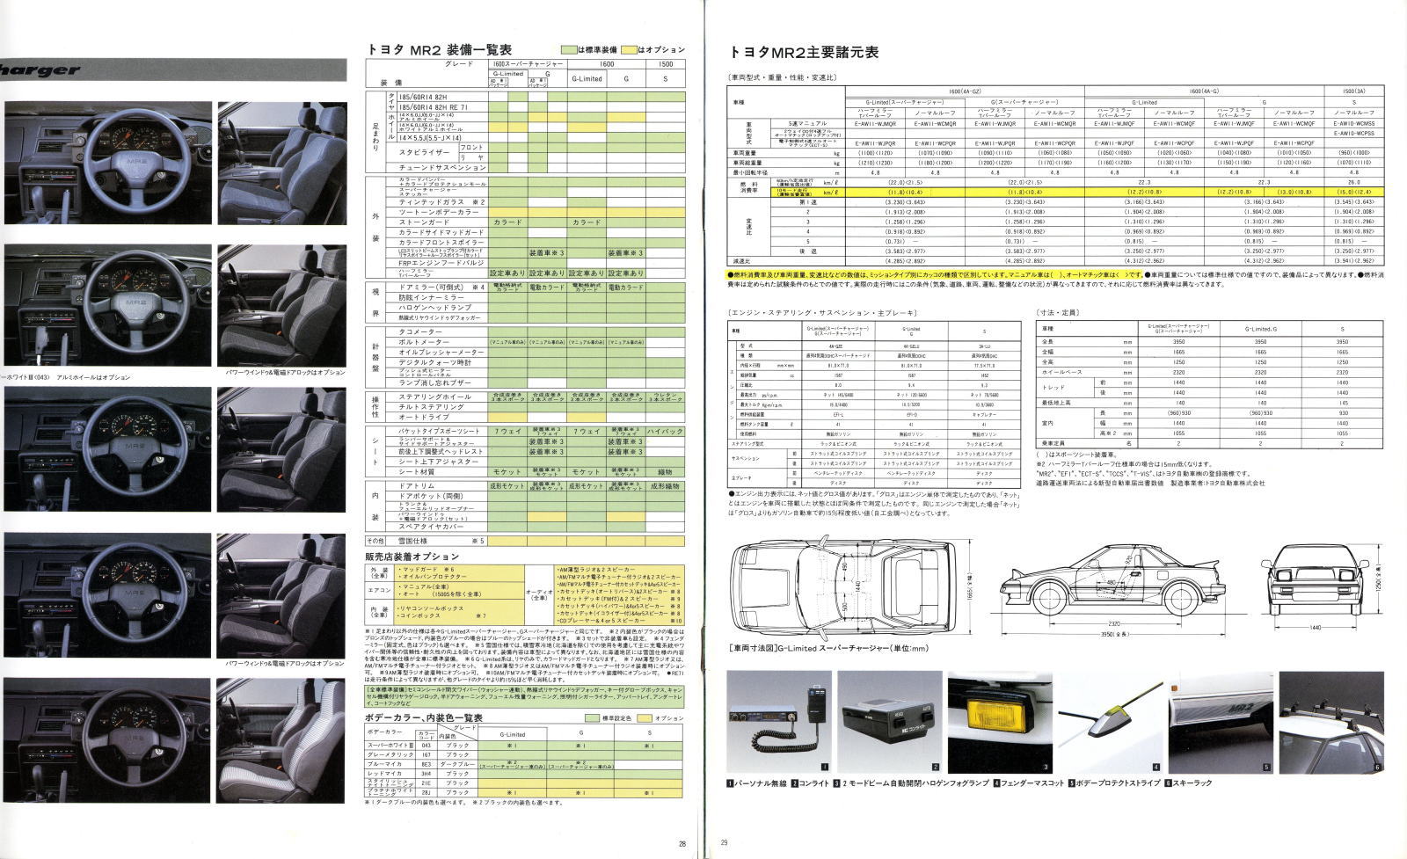Select the MR2 body protect stripe photo

[1219, 723]
